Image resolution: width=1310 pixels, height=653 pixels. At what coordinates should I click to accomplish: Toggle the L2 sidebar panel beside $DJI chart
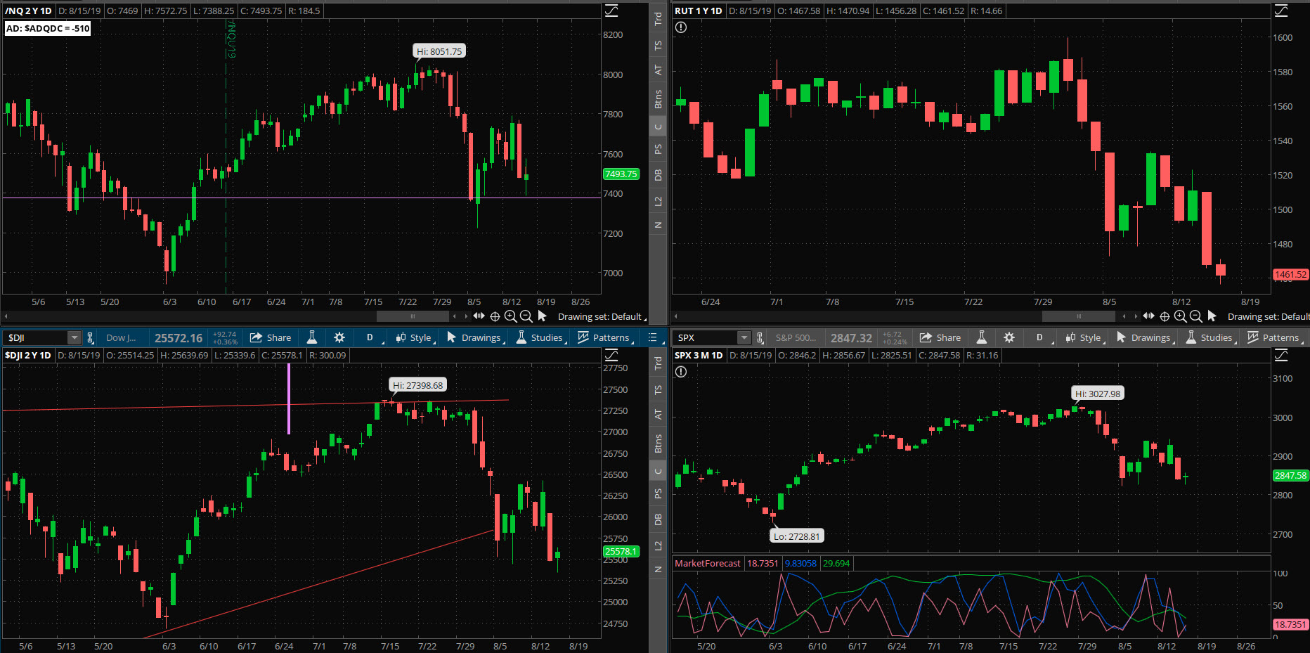click(659, 545)
